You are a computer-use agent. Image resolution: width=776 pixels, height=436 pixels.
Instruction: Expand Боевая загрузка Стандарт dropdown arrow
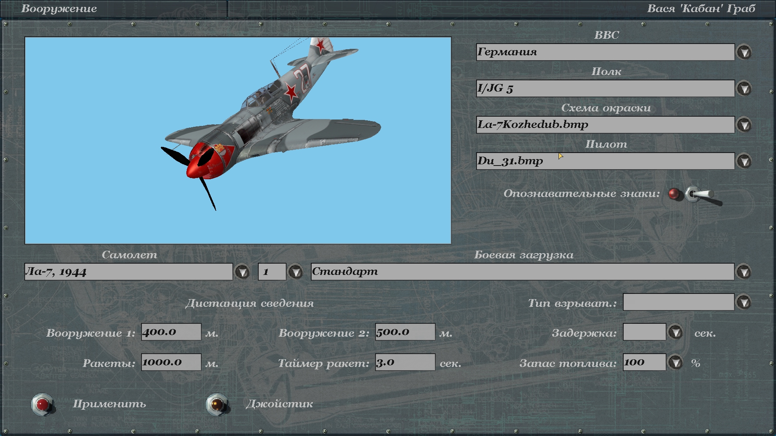point(744,272)
